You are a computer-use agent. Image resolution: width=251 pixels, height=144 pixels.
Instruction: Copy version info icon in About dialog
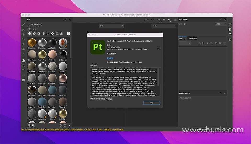pyautogui.click(x=158, y=49)
